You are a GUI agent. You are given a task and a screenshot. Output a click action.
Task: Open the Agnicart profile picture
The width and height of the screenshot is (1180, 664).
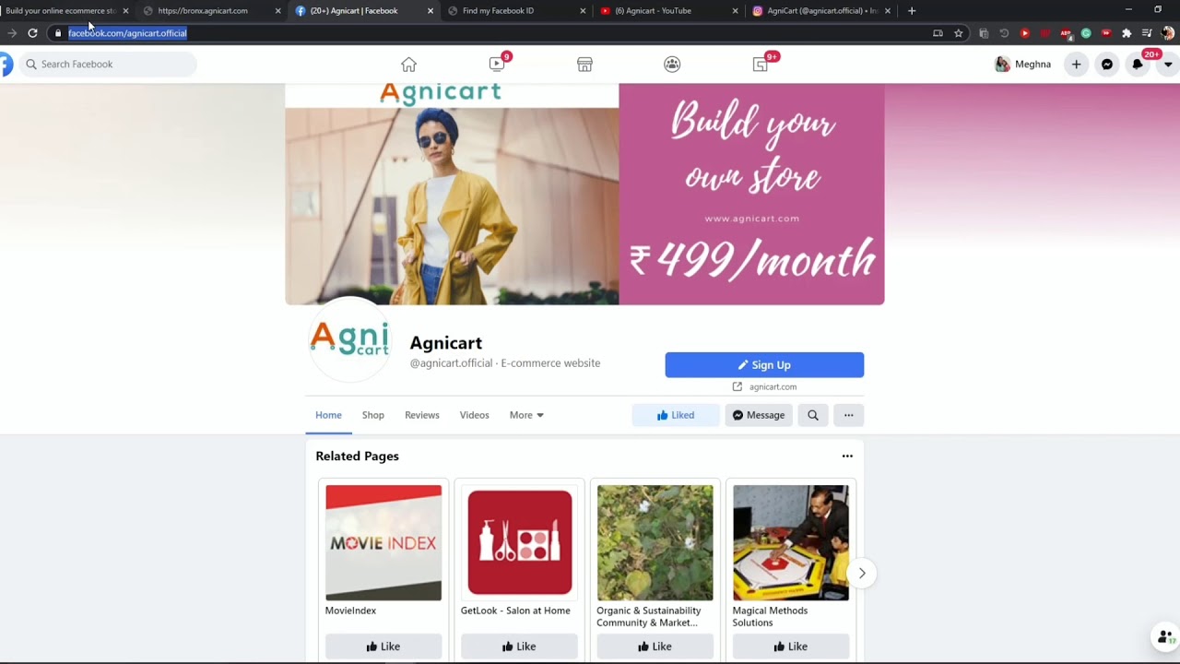pos(349,340)
